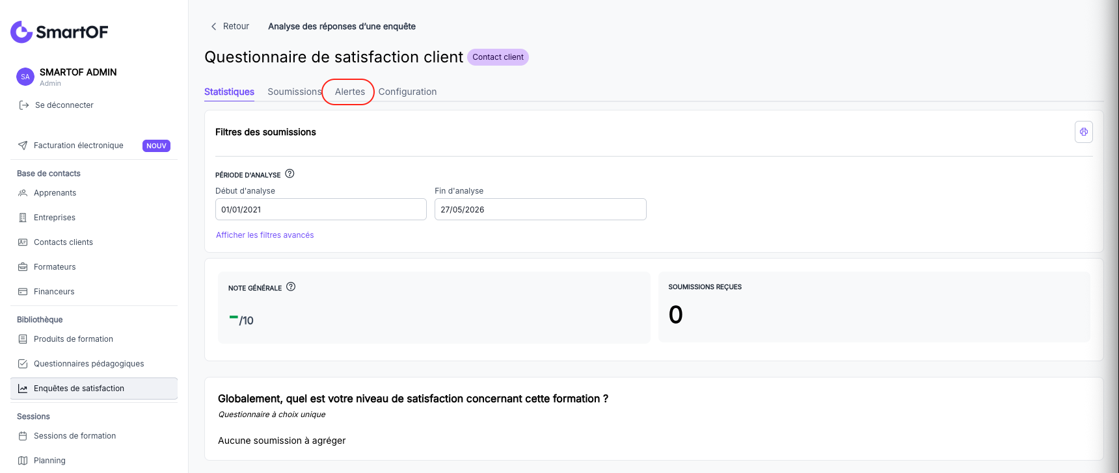Click the Planning map icon

click(23, 461)
